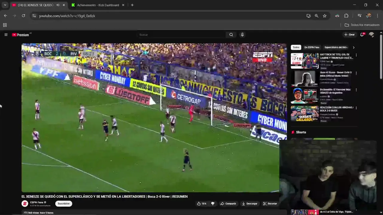Open Guns N' Roses Sweet Child thumbnail
The width and height of the screenshot is (383, 215).
[305, 78]
